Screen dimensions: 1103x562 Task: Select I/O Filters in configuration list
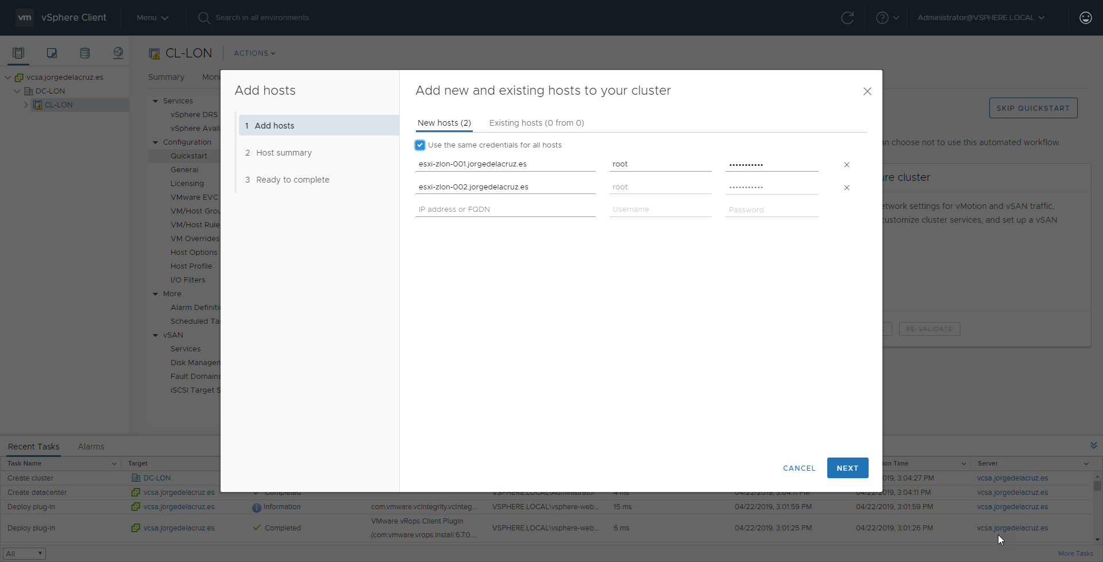[188, 280]
